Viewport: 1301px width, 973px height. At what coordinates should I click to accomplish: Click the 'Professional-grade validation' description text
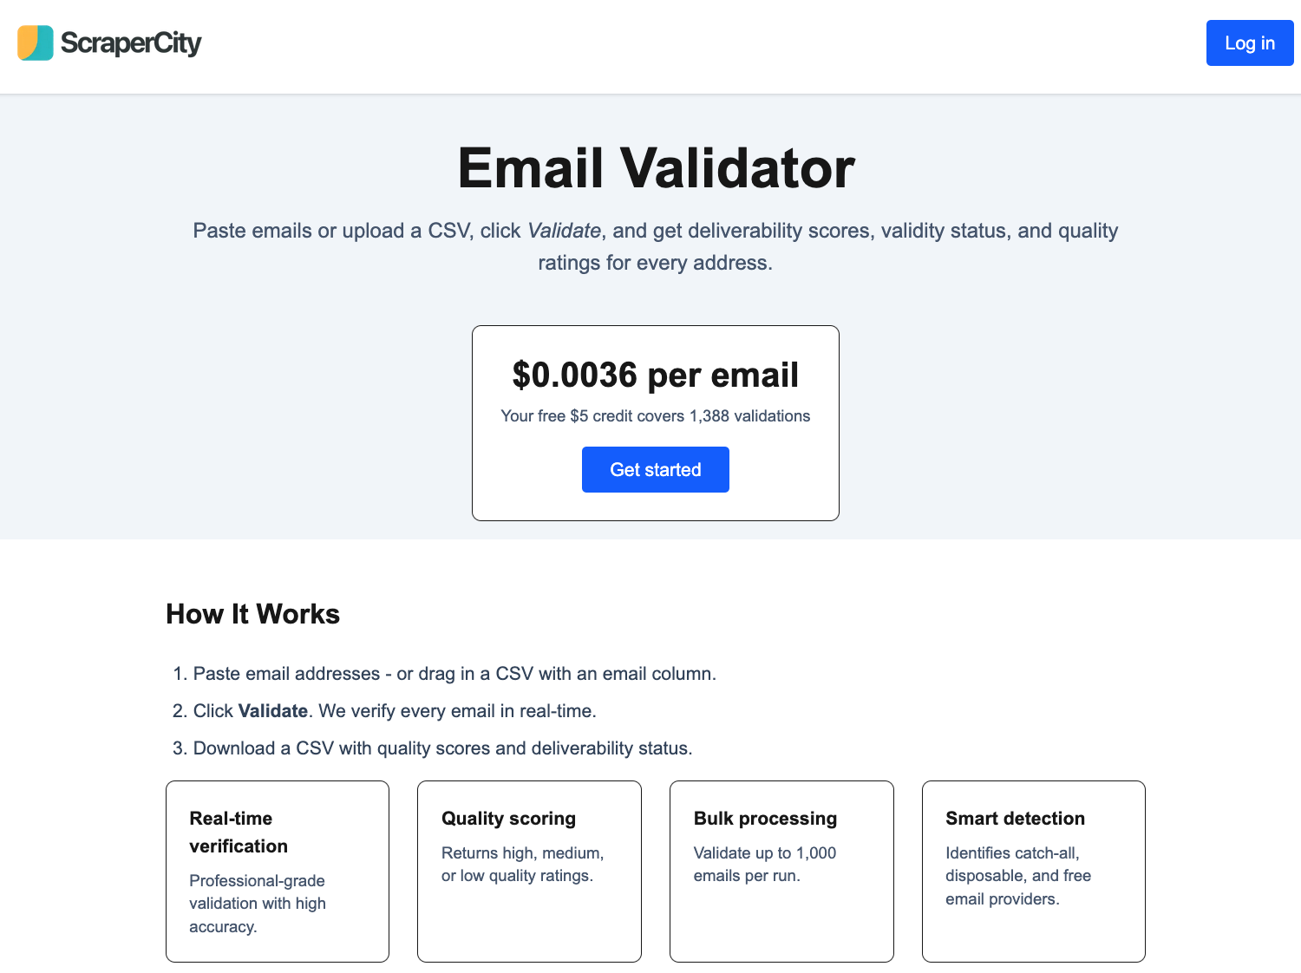point(258,904)
